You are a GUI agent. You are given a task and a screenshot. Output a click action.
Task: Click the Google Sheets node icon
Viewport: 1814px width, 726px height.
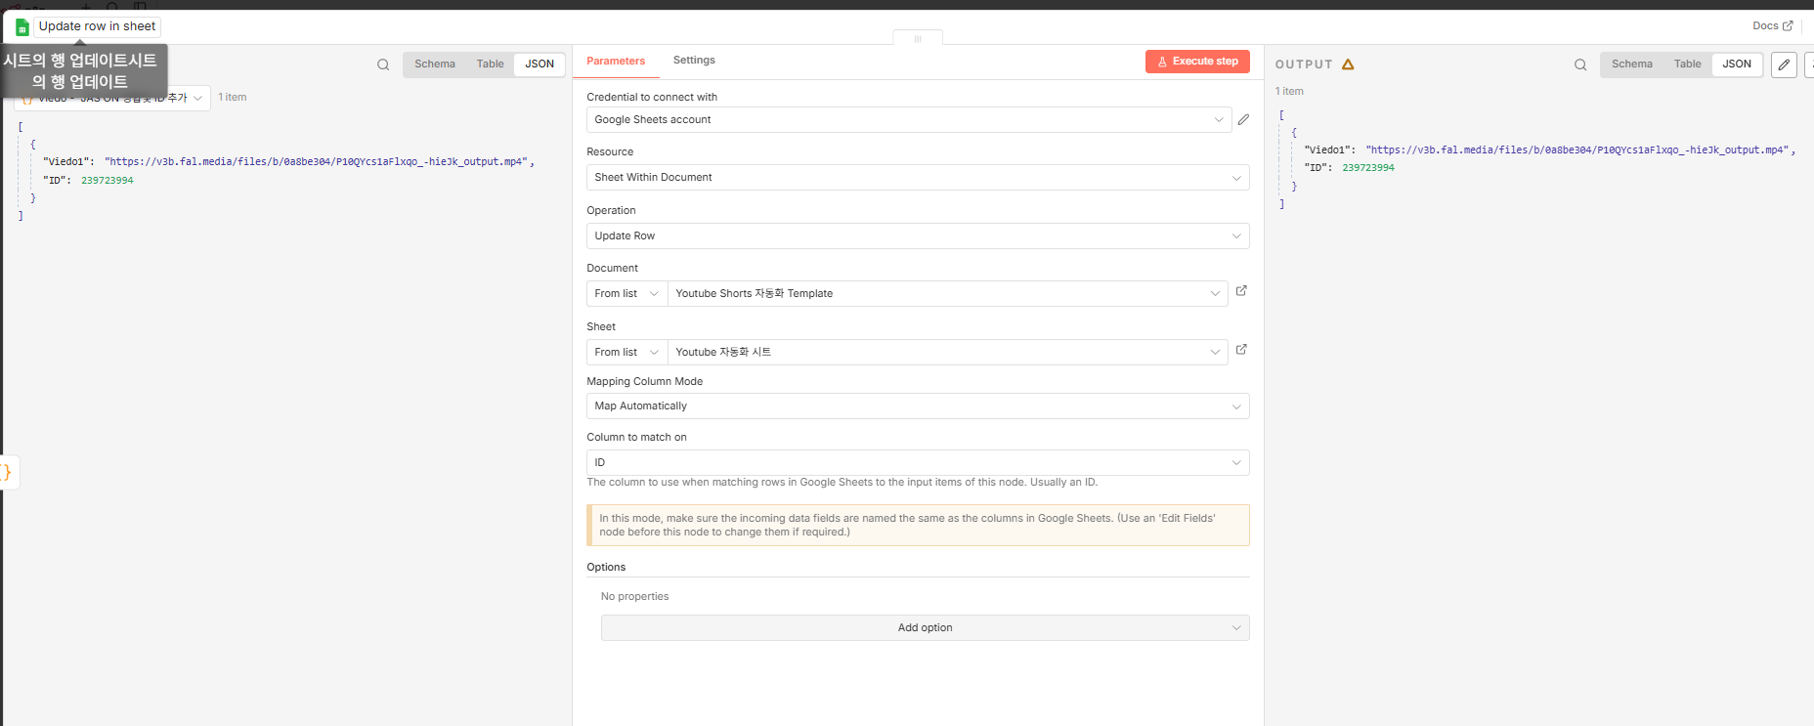click(22, 26)
